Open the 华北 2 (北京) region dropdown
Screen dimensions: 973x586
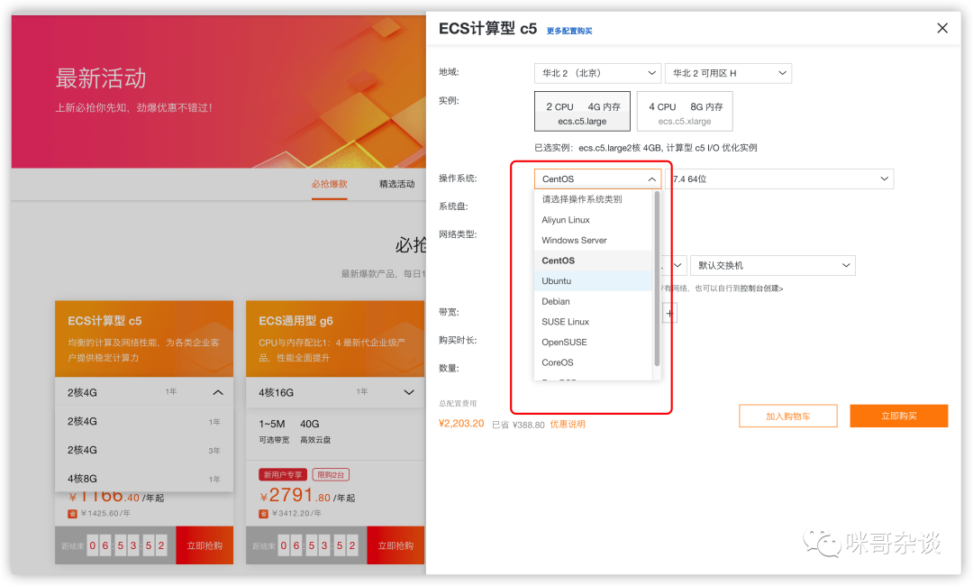pyautogui.click(x=597, y=73)
